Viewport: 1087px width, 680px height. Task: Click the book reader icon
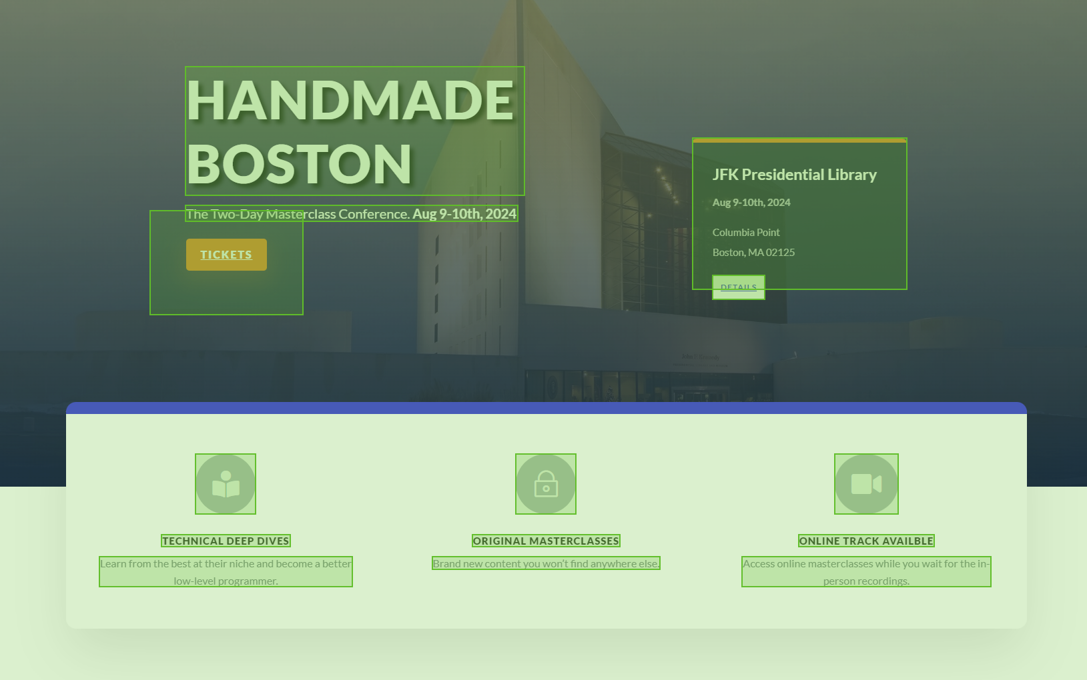click(x=226, y=484)
